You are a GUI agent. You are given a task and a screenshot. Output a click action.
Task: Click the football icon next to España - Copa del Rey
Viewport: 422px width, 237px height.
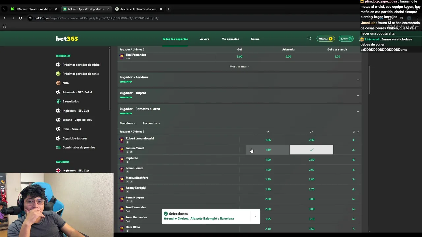58,120
